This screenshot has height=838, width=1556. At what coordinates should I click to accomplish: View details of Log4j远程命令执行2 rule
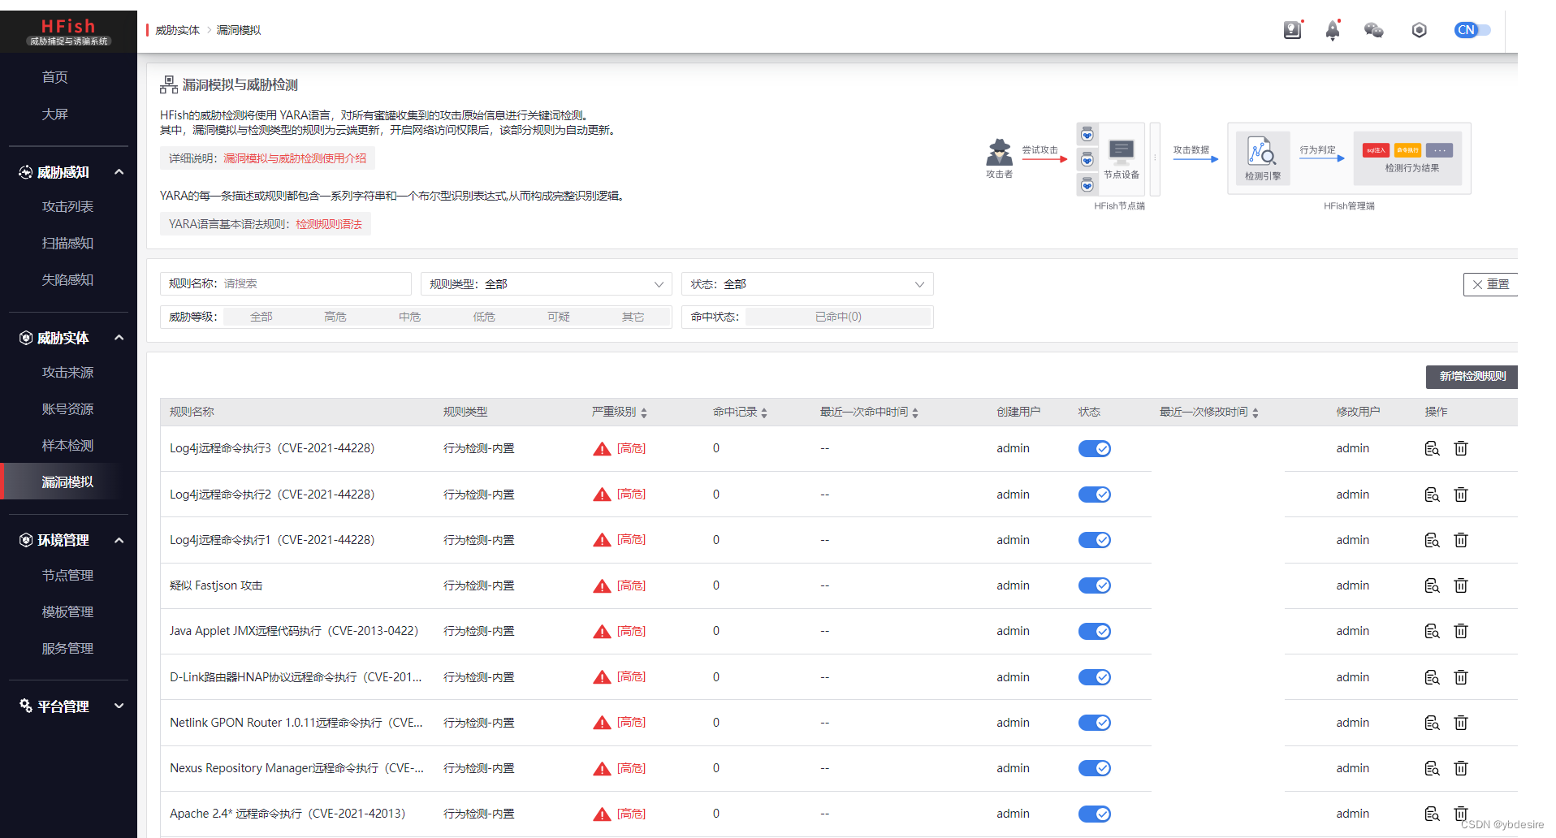coord(1432,495)
